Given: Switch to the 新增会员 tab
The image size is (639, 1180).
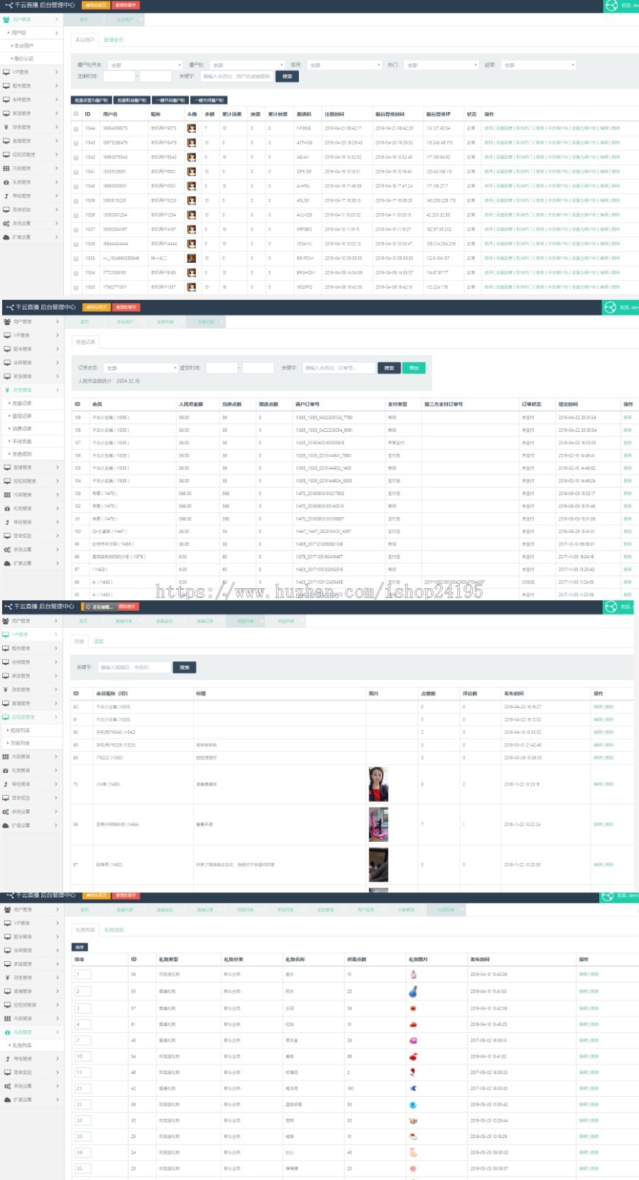Looking at the screenshot, I should coord(114,40).
